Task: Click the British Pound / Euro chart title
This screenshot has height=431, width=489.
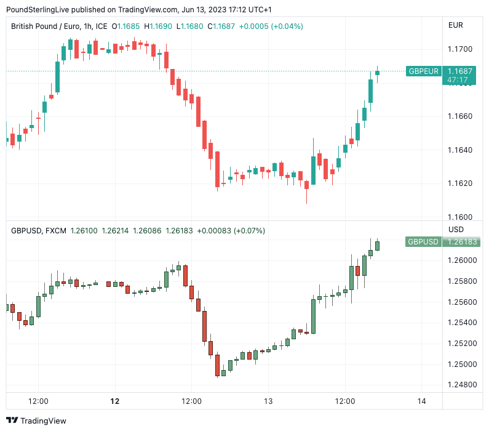Action: click(x=59, y=26)
